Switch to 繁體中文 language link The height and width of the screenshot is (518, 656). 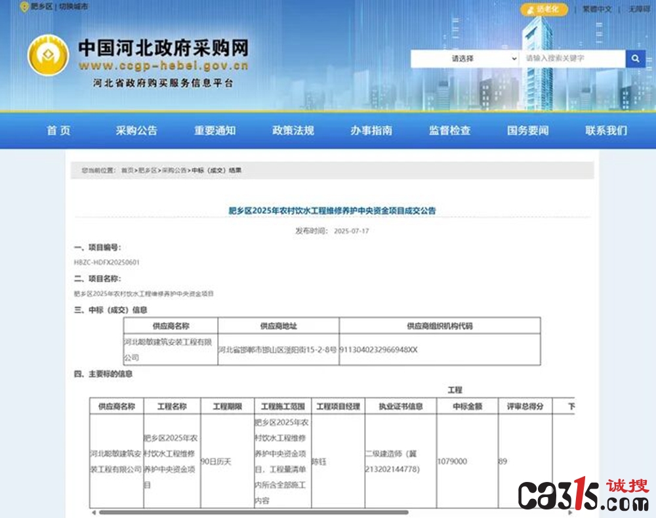597,9
